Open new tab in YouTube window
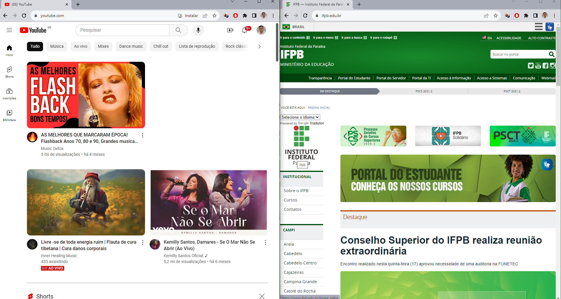The image size is (561, 299). 78,4
